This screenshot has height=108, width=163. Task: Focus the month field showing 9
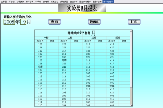click(x=23, y=22)
